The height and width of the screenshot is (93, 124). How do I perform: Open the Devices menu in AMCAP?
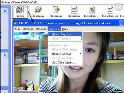(x=28, y=29)
